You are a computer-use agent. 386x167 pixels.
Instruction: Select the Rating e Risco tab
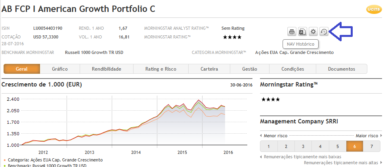click(161, 69)
